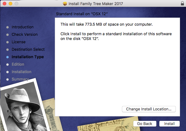Click the lock icon in title bar

point(182,3)
